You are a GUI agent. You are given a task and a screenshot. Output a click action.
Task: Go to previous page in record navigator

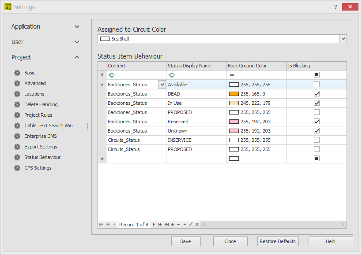[x=108, y=224]
